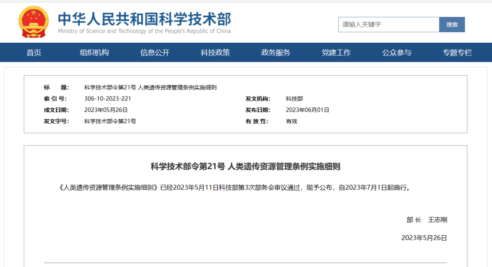Click the Ministry of Science and Technology English subtitle

point(144,31)
